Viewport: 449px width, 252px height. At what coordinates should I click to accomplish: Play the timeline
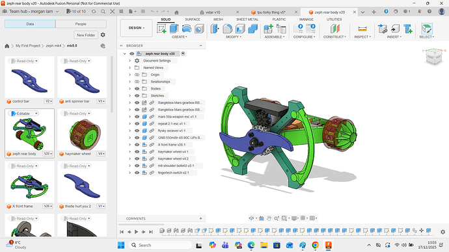pyautogui.click(x=136, y=232)
